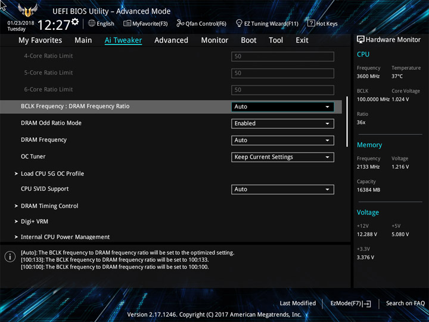Switch to the Main tab

pyautogui.click(x=83, y=41)
